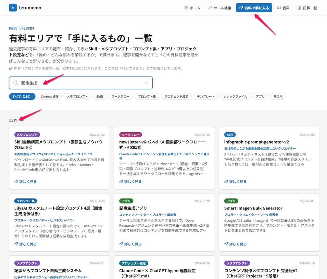The image size is (327, 279).
Task: Open 詳しく見る on 記事生成アプリ card
Action: (130, 244)
